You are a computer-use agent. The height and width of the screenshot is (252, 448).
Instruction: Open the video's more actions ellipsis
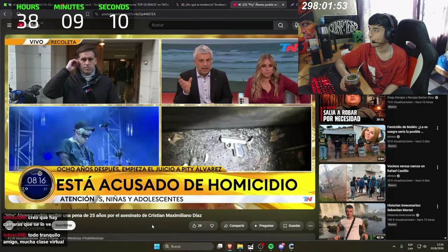coord(310,226)
